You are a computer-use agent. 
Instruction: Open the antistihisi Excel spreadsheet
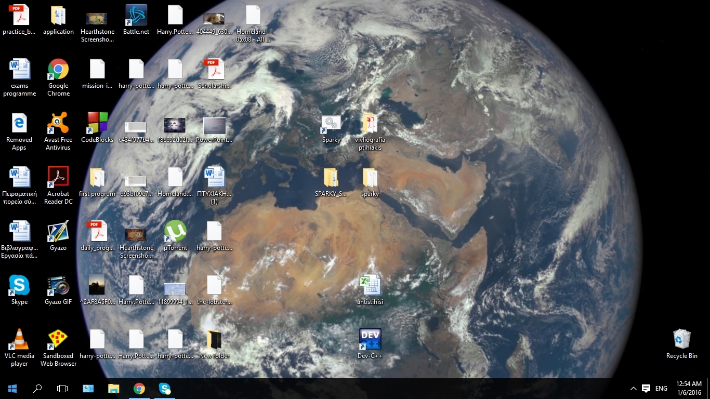click(x=370, y=290)
